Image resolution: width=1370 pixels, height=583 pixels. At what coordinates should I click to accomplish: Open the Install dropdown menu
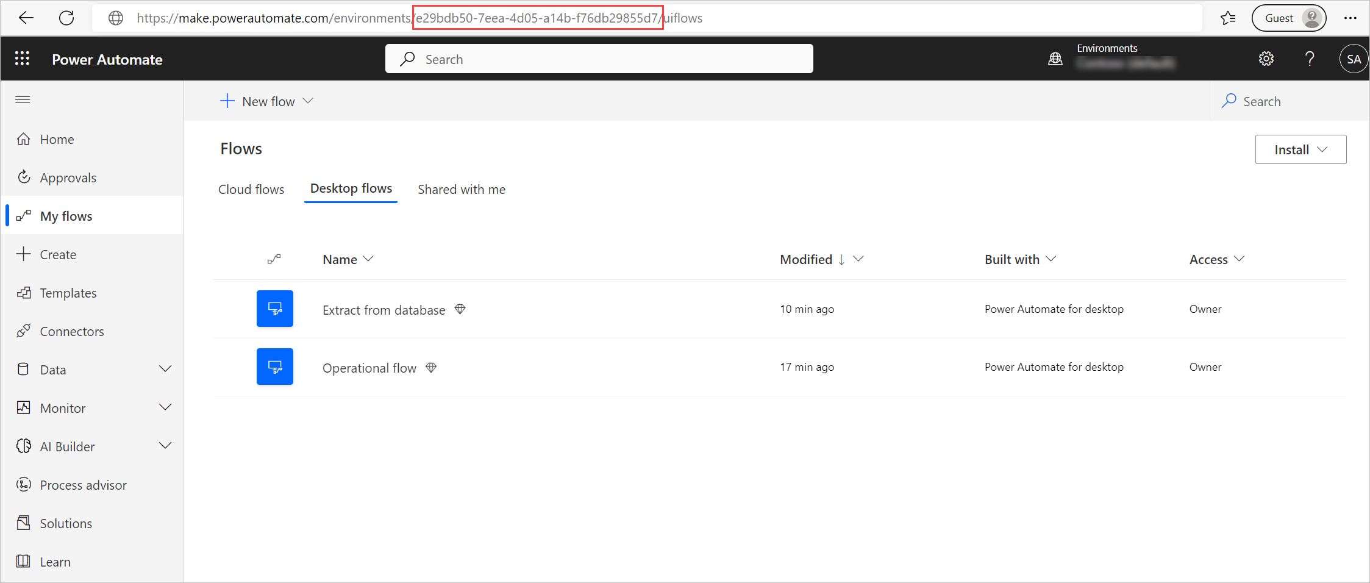click(1300, 149)
